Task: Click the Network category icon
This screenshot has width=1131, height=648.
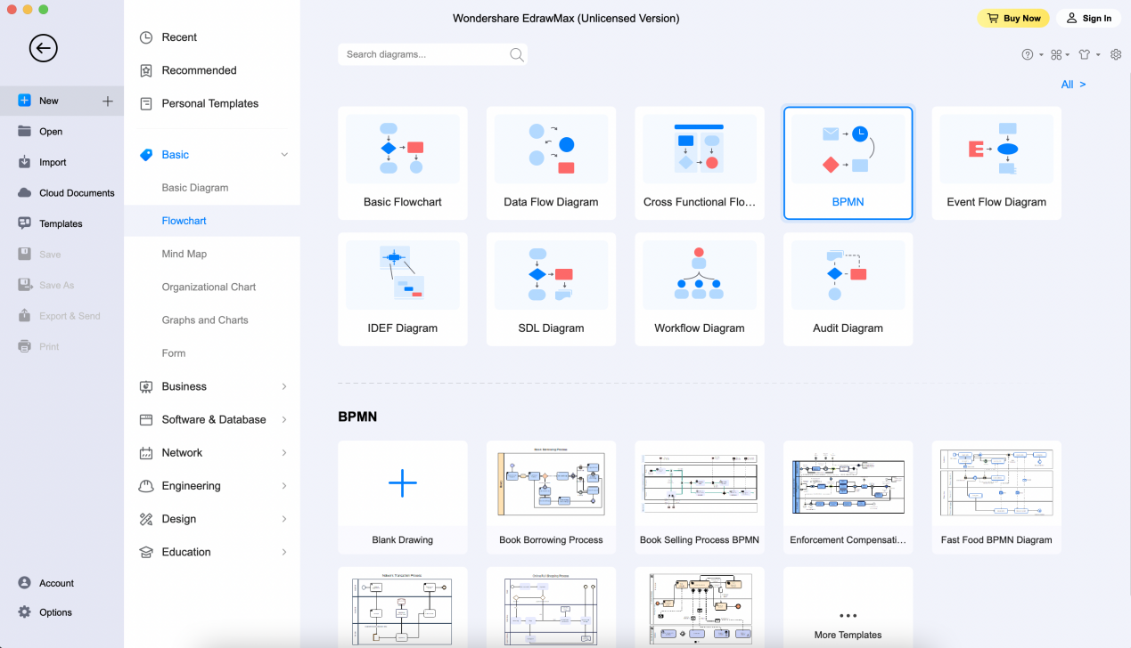Action: click(146, 452)
